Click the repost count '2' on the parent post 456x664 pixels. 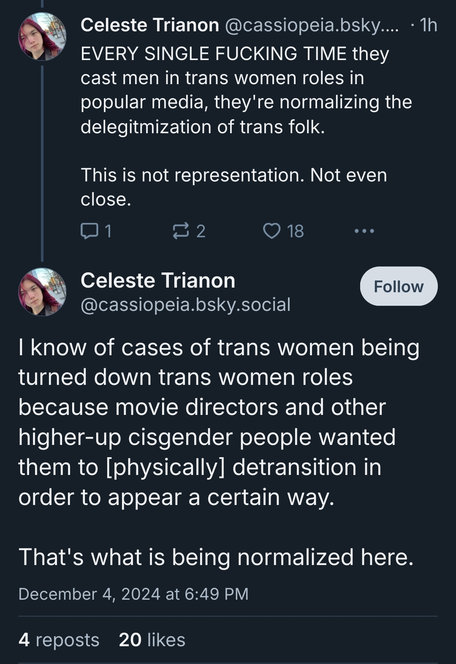point(201,231)
